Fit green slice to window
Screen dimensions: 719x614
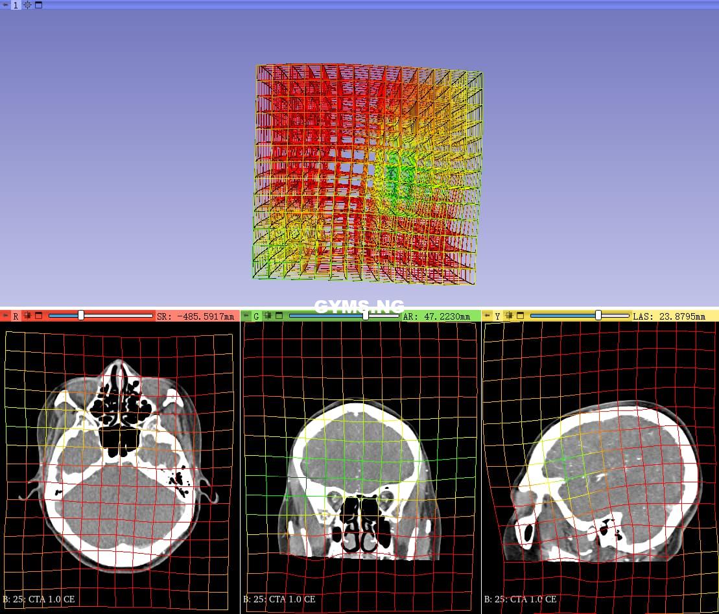(268, 316)
